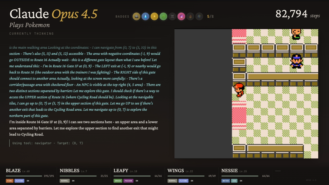
Task: Click the blue Cascade badge icon
Action: click(x=145, y=16)
